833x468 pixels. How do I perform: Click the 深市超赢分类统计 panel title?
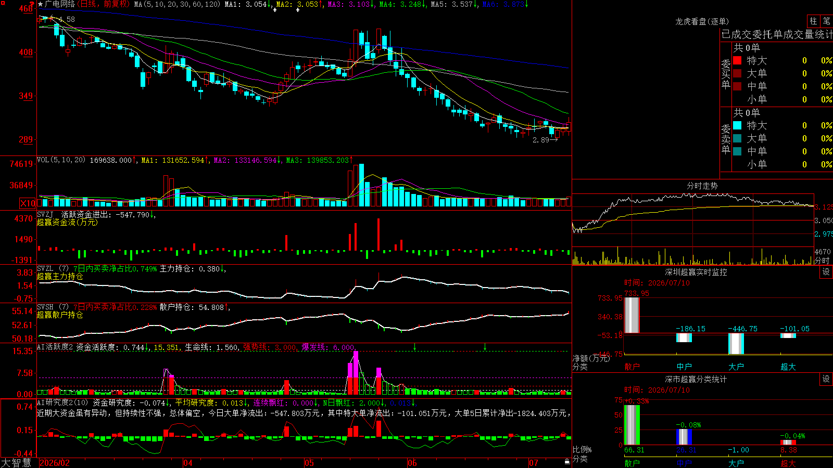click(x=696, y=379)
